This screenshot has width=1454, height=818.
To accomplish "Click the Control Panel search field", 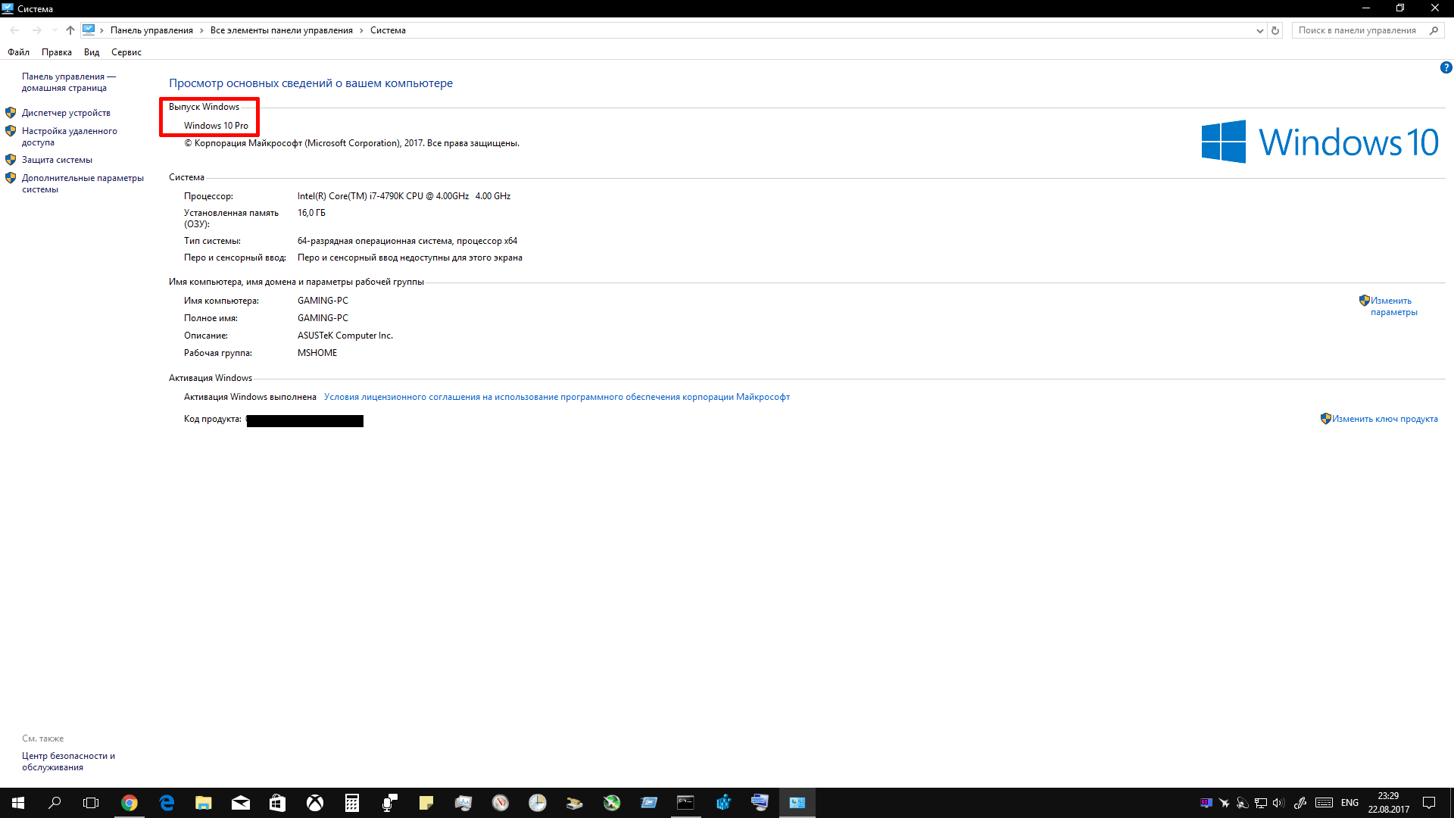I will pyautogui.click(x=1357, y=30).
